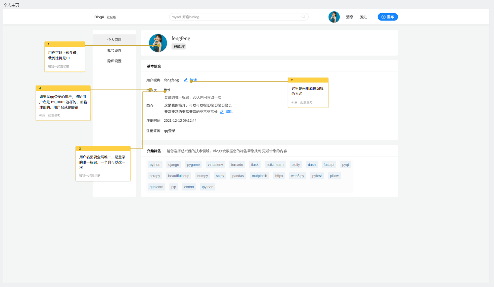494x287 pixels.
Task: Select the fastapi interest tag
Action: (x=329, y=165)
